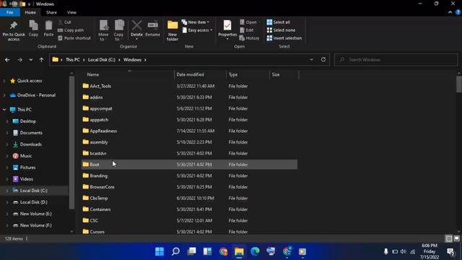Switch to large icons view
462x260 pixels.
[456, 238]
